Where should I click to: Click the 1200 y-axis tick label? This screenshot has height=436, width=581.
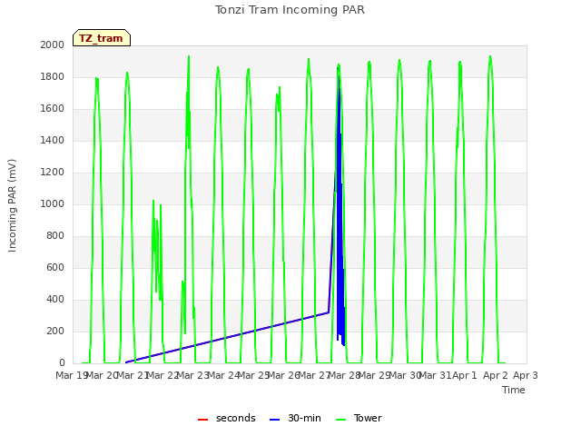pyautogui.click(x=53, y=172)
